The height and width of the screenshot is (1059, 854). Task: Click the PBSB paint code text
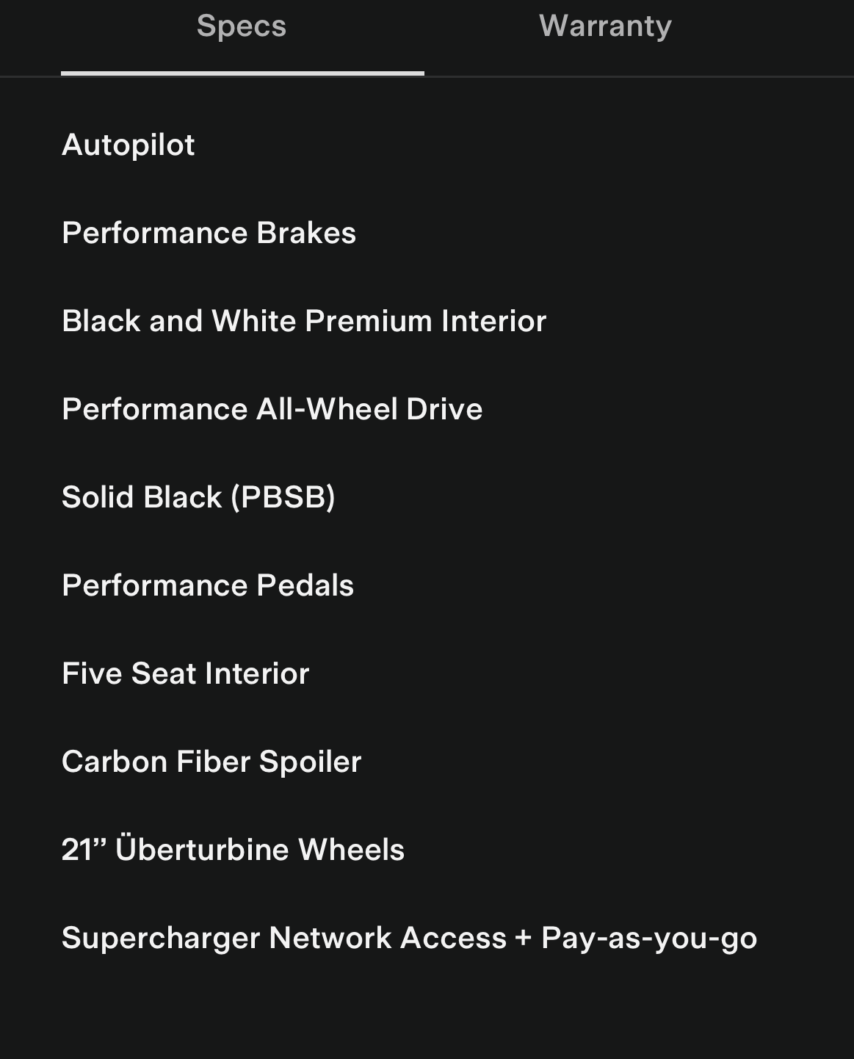pos(283,497)
